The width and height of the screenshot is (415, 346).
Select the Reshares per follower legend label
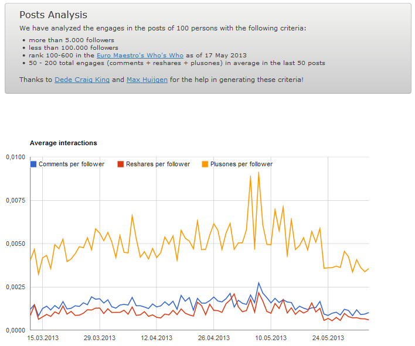pyautogui.click(x=158, y=164)
